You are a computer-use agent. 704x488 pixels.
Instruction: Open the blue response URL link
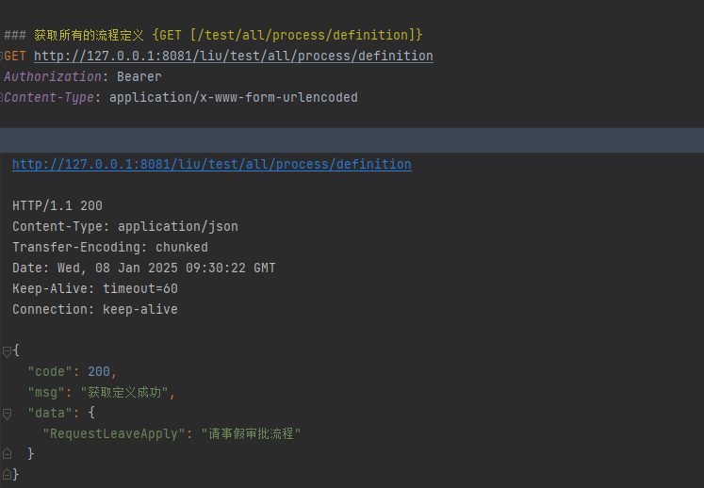click(x=211, y=164)
